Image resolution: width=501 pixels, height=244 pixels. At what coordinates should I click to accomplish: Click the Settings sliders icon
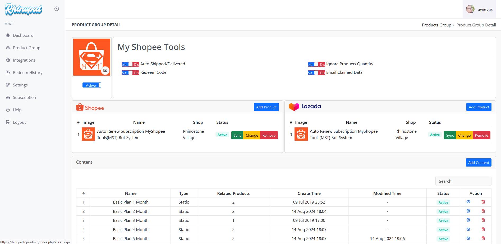8,85
